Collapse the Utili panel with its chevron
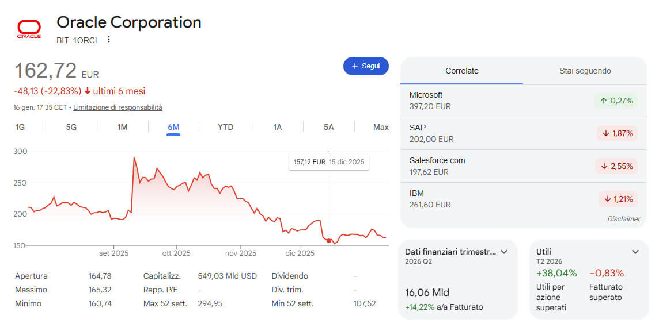Screen dimensions: 659x331 coord(635,252)
